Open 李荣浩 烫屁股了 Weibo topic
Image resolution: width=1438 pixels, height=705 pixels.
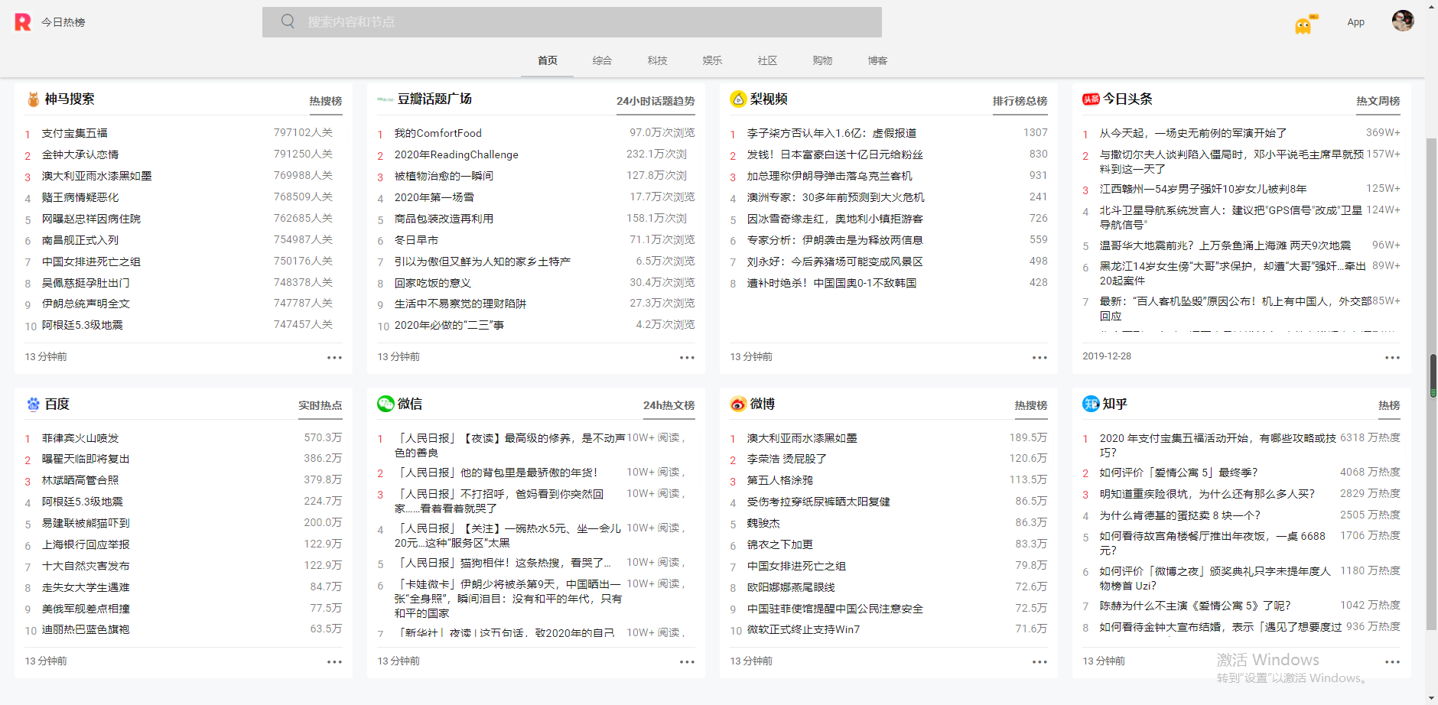click(x=787, y=459)
